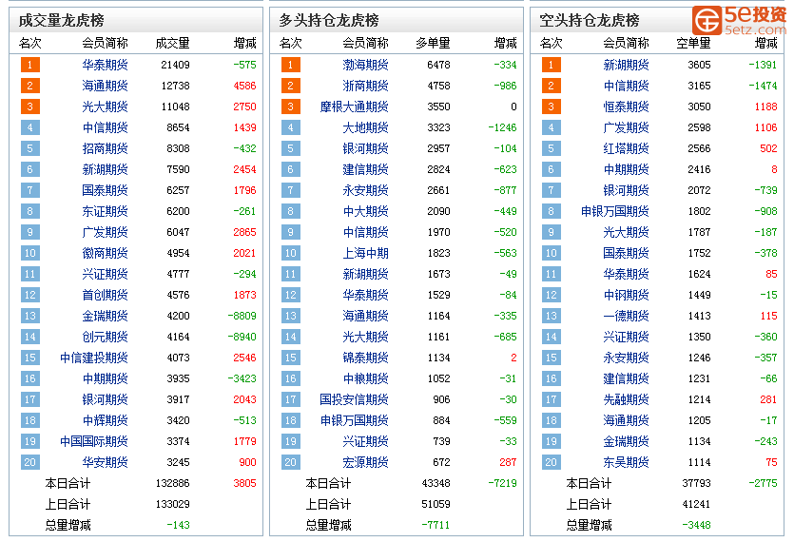Click the 空单量 column header

pos(694,43)
